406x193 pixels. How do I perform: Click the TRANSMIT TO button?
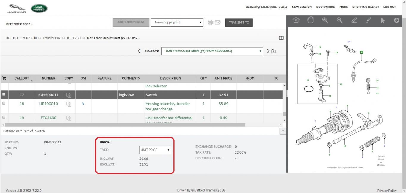pyautogui.click(x=239, y=23)
